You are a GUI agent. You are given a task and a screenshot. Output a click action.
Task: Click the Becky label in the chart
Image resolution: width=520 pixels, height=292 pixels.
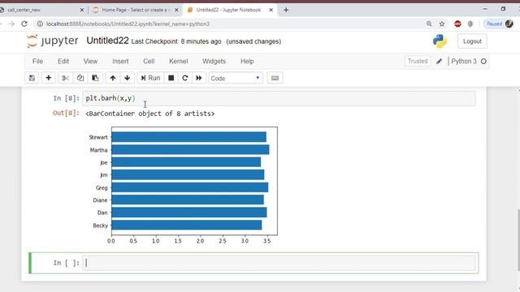[x=101, y=225]
